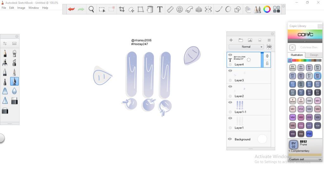Open the Layer Editor from toolbar
The image size is (324, 172).
(248, 9)
